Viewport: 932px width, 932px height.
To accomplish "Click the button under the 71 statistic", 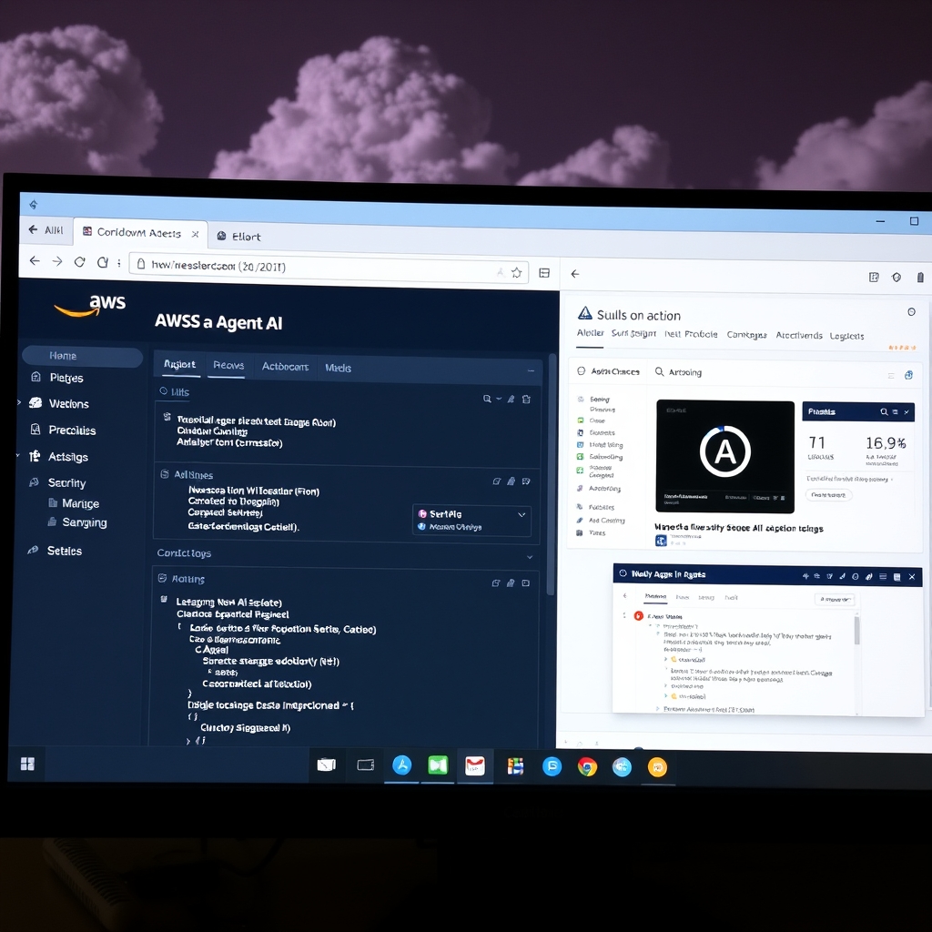I will click(828, 494).
